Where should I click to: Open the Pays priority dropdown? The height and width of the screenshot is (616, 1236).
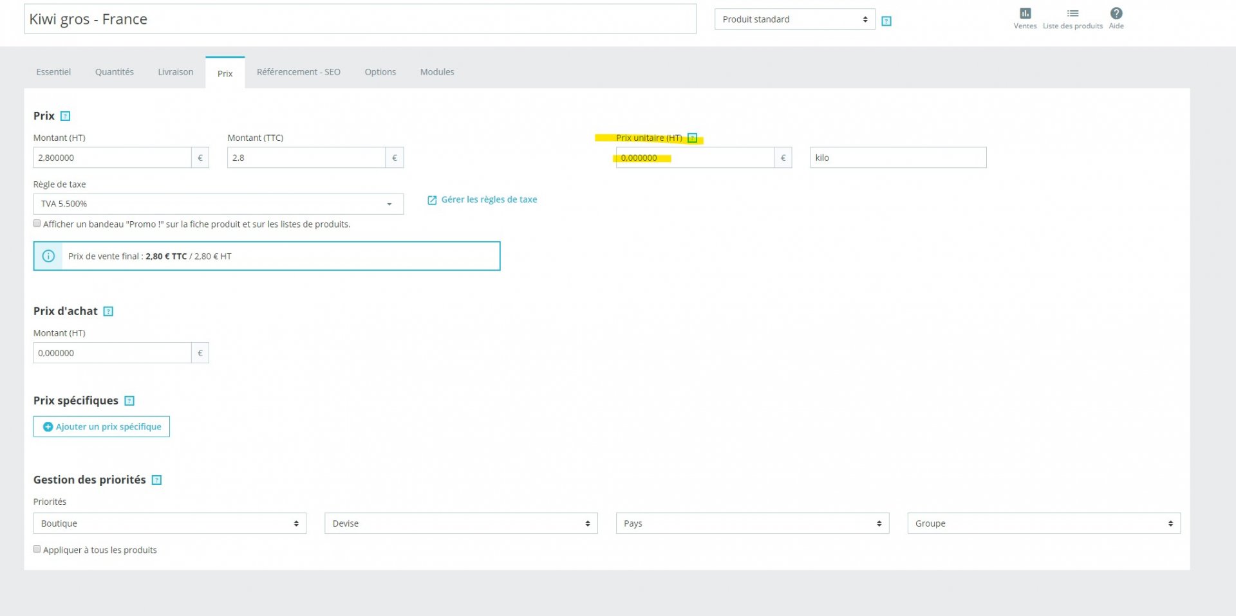point(753,523)
